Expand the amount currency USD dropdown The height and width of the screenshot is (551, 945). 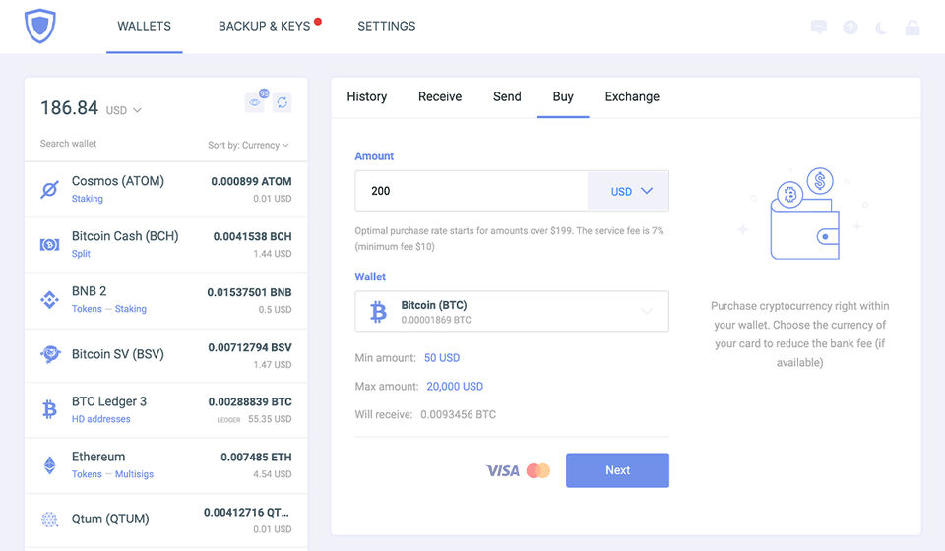pos(628,192)
